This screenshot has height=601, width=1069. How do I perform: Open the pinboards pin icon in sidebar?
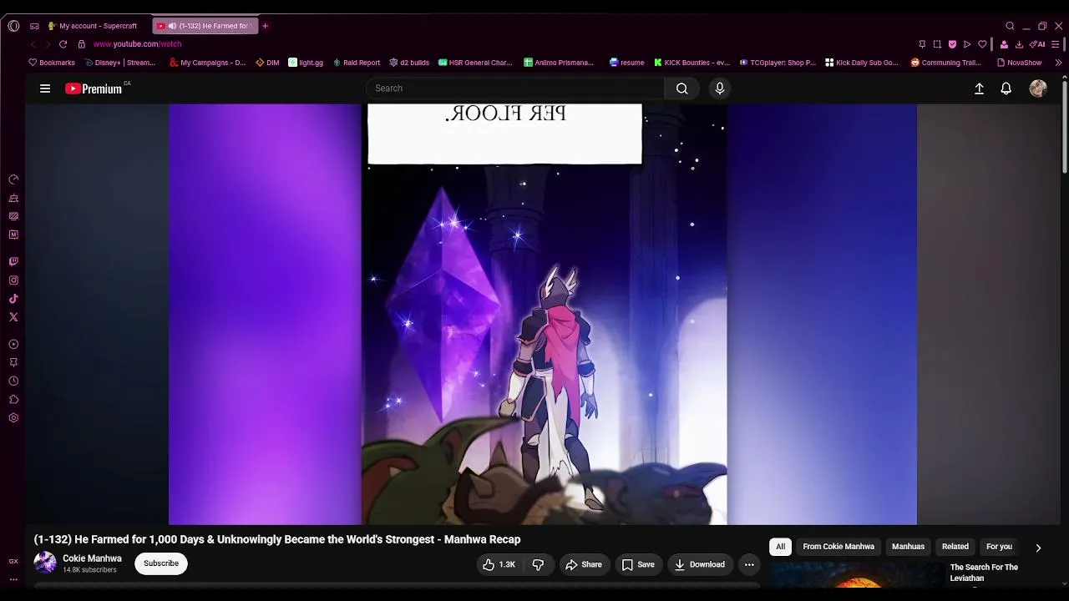(x=13, y=362)
